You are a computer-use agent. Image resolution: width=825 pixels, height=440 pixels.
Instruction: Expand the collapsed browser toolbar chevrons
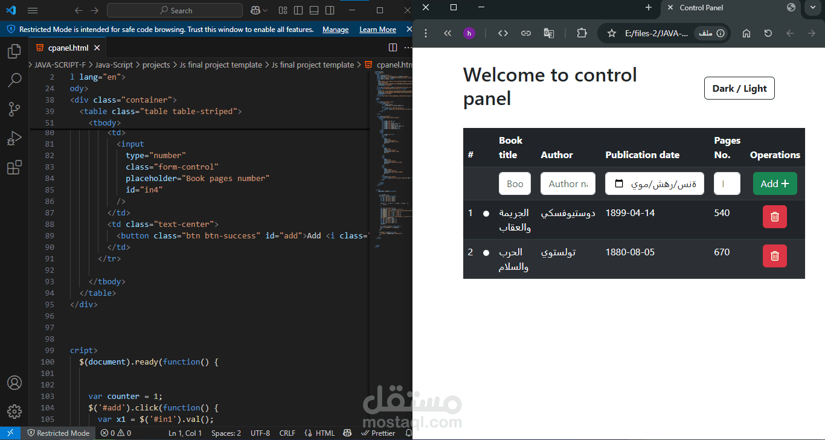click(448, 33)
